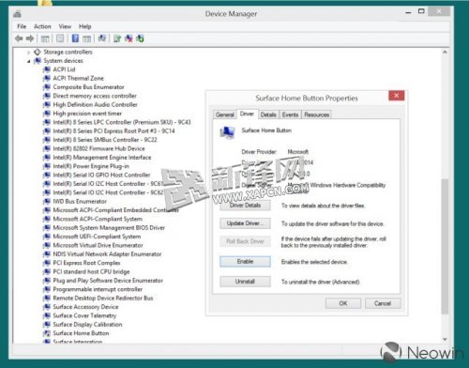Click the Scan for hardware changes icon

[x=102, y=38]
